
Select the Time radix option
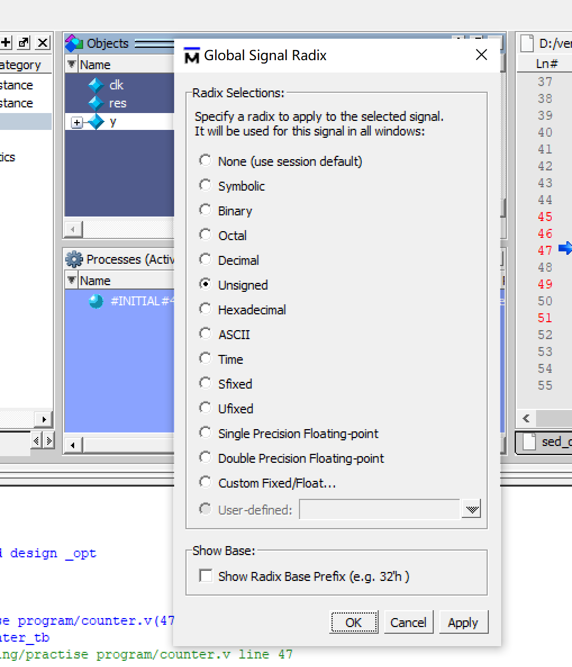coord(205,358)
